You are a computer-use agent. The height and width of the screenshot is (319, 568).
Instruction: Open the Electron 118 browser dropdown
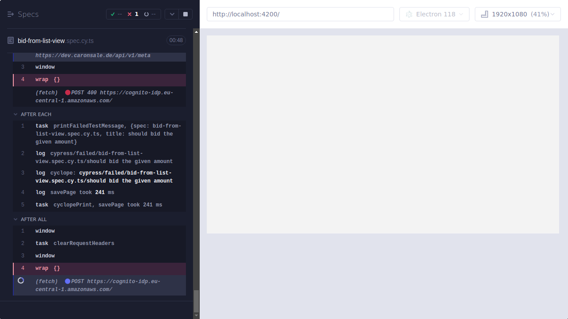[434, 14]
